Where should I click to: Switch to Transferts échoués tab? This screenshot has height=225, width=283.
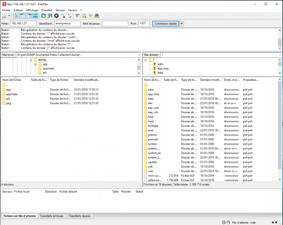click(x=51, y=216)
